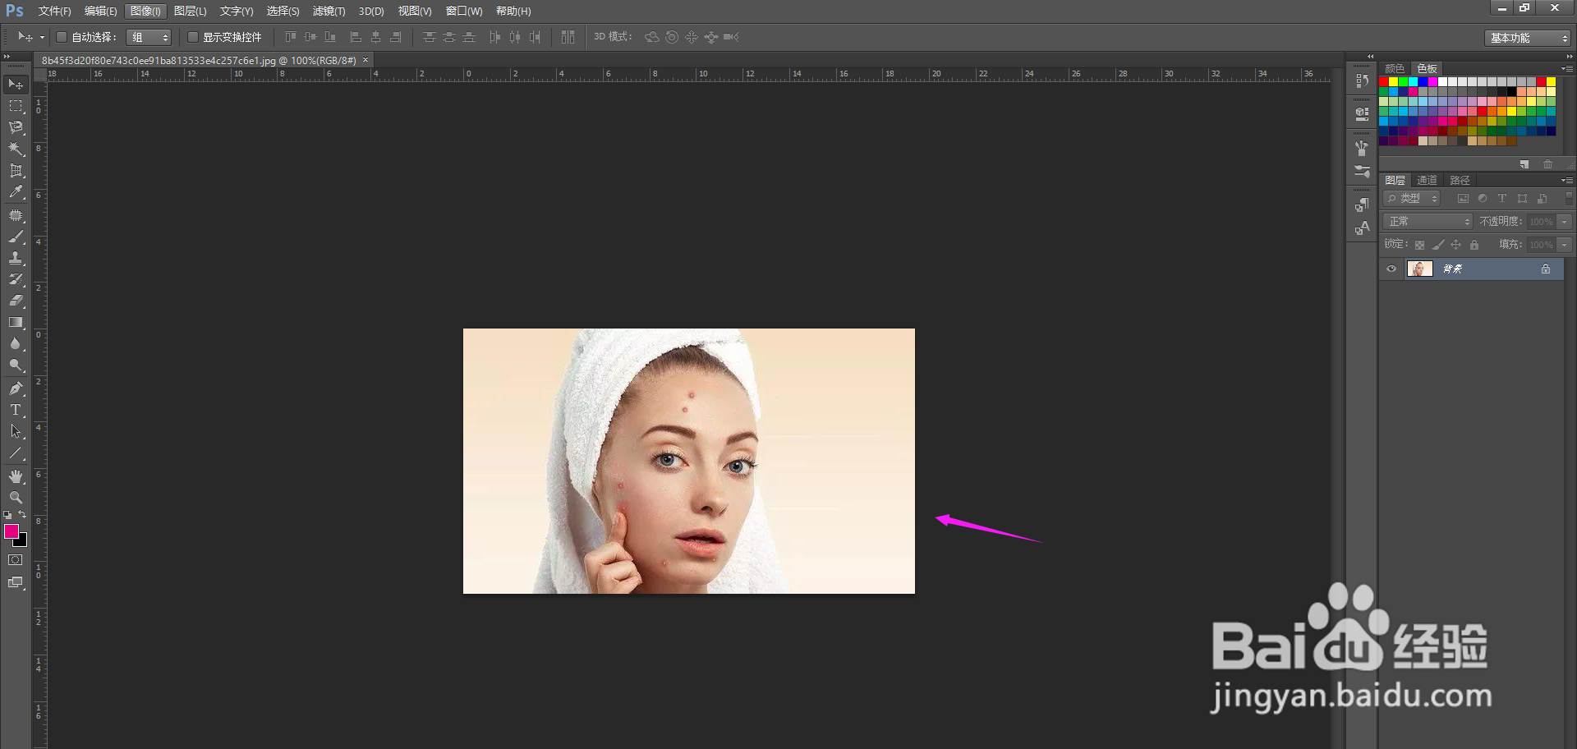Select the Magic Wand tool
1577x749 pixels.
16,149
